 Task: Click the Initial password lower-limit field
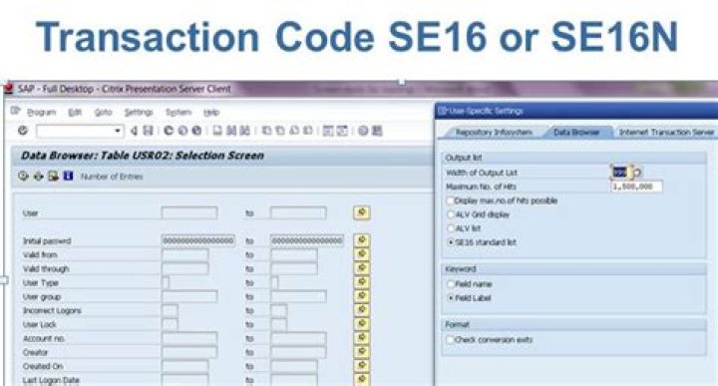(198, 240)
